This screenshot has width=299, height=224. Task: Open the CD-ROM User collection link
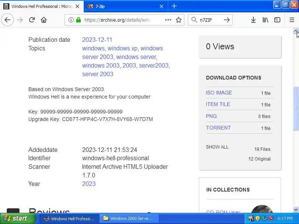(x=223, y=211)
